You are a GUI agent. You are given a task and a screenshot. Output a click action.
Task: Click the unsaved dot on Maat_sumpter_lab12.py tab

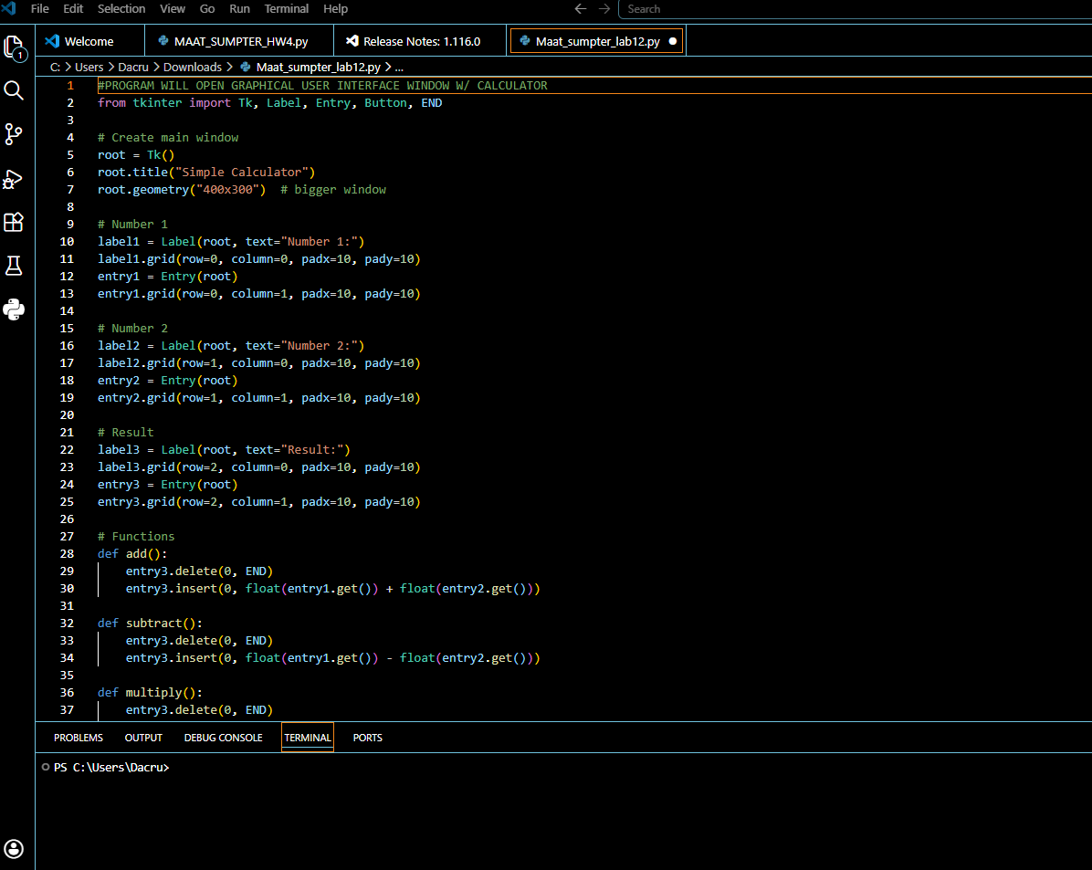[x=673, y=41]
